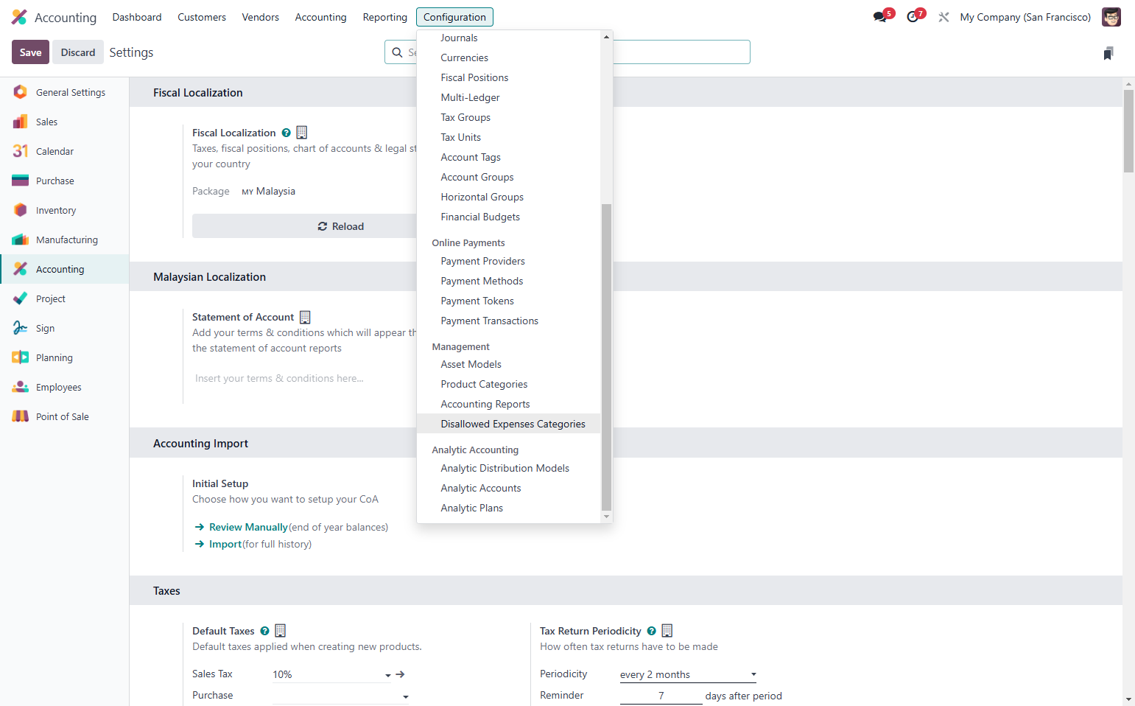
Task: Click help icon beside Tax Return Periodicity
Action: tap(652, 631)
